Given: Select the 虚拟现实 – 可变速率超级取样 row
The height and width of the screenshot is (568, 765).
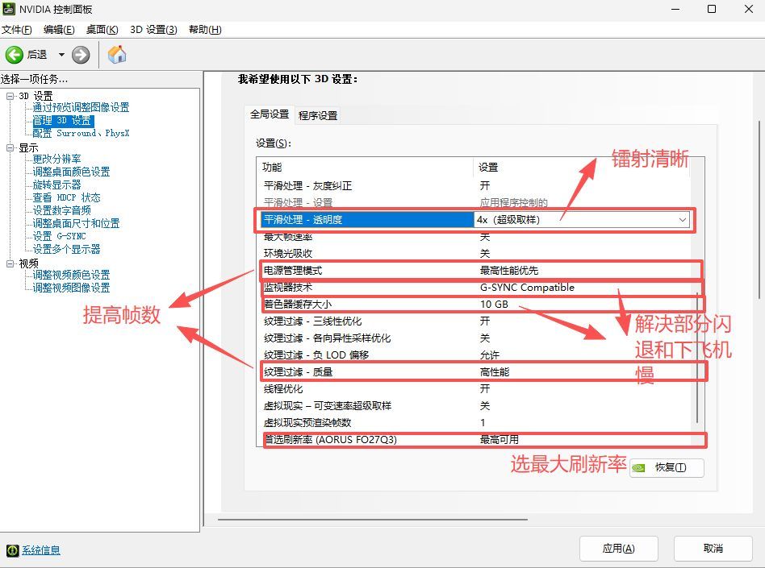Looking at the screenshot, I should [477, 406].
